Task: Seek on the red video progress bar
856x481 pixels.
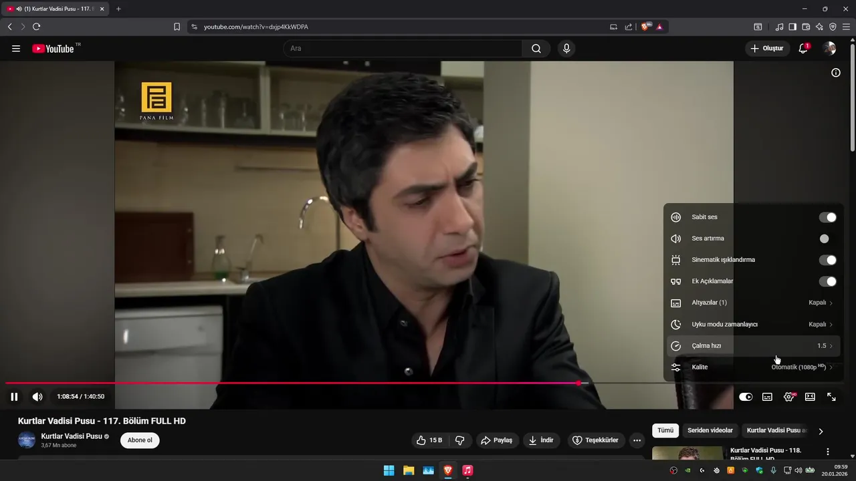Action: [x=292, y=383]
